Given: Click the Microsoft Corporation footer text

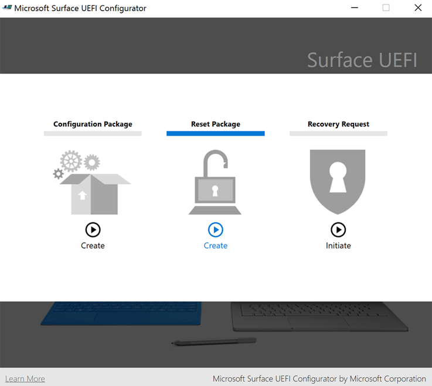Looking at the screenshot, I should (x=319, y=379).
